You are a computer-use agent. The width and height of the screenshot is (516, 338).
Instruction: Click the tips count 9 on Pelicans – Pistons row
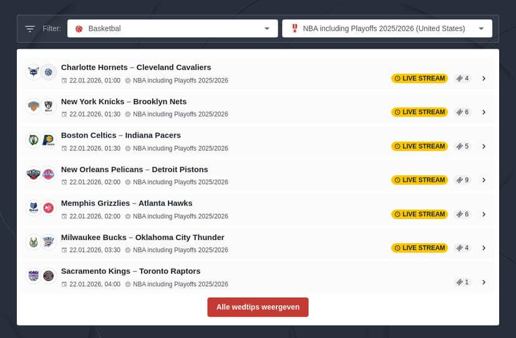pyautogui.click(x=462, y=180)
